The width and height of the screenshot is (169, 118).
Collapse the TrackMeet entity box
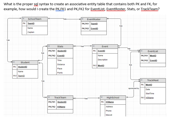click(142, 80)
